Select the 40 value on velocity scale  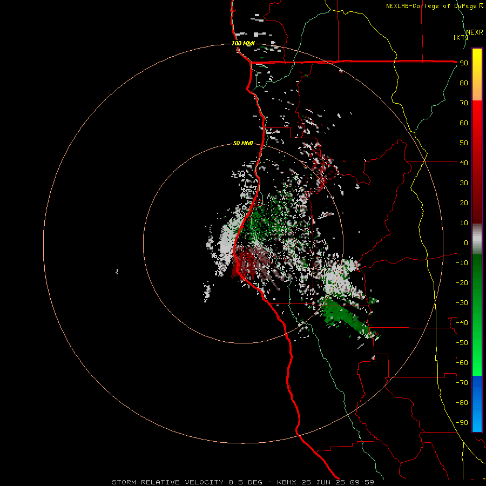[464, 163]
